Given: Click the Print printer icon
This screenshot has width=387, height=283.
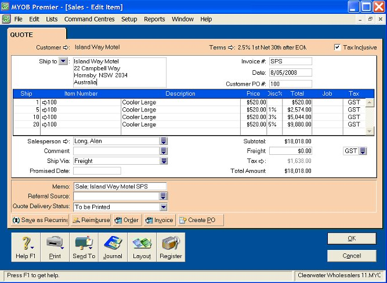Looking at the screenshot, I should [x=55, y=247].
